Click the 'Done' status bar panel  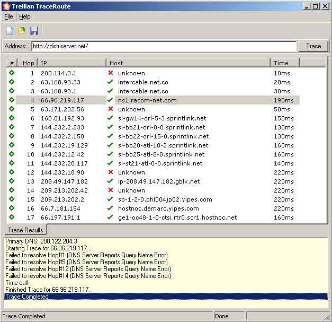click(x=229, y=316)
